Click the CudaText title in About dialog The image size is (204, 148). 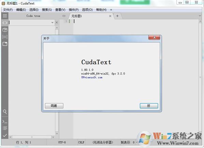96,62
